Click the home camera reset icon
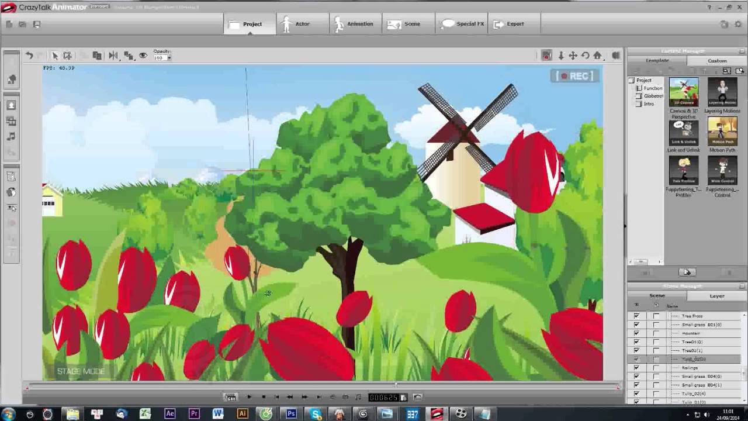Image resolution: width=748 pixels, height=421 pixels. 597,56
